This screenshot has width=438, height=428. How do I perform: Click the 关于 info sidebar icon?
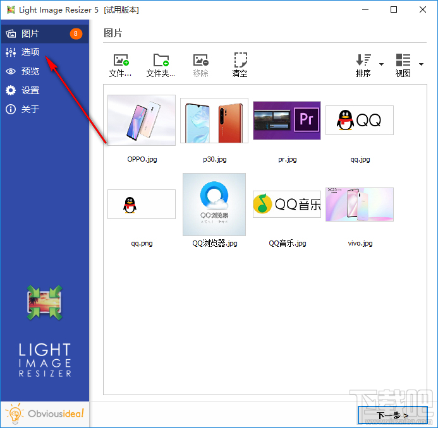tap(11, 109)
